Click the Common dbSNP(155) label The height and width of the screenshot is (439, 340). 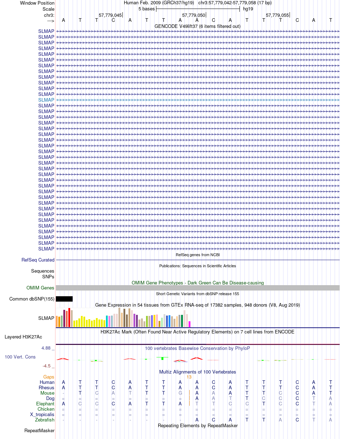tap(32, 299)
